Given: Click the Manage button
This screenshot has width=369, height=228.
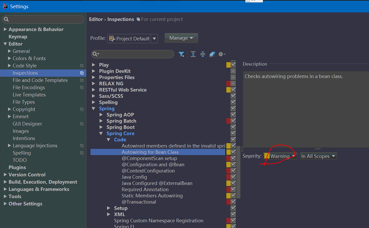Looking at the screenshot, I should [181, 38].
